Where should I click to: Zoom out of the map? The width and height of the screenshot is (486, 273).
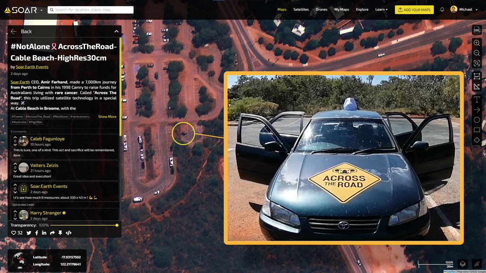point(477,53)
